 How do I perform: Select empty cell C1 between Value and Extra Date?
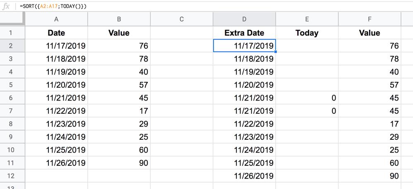tap(182, 33)
